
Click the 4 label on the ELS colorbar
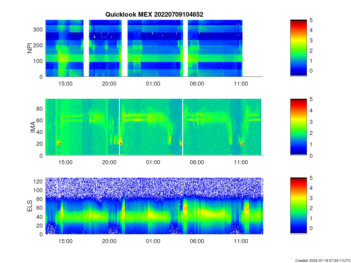click(311, 188)
